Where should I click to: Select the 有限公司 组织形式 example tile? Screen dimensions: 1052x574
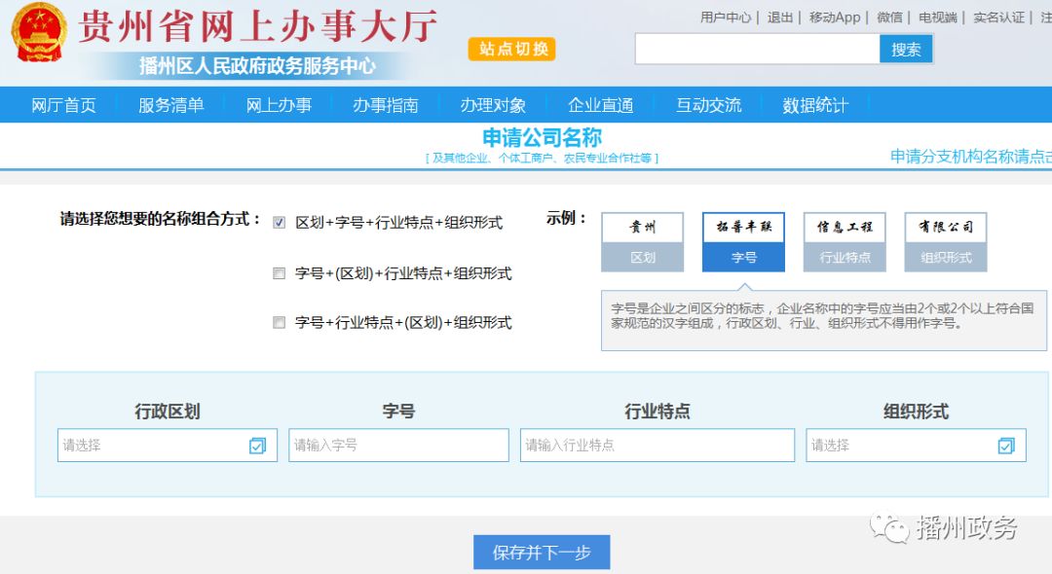click(945, 241)
